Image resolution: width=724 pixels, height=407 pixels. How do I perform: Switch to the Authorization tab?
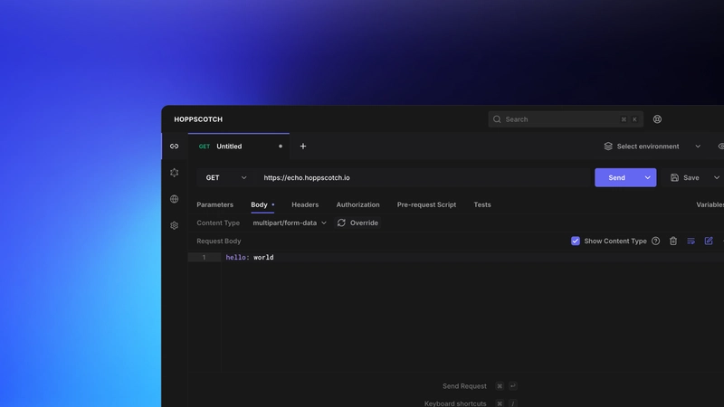click(357, 205)
